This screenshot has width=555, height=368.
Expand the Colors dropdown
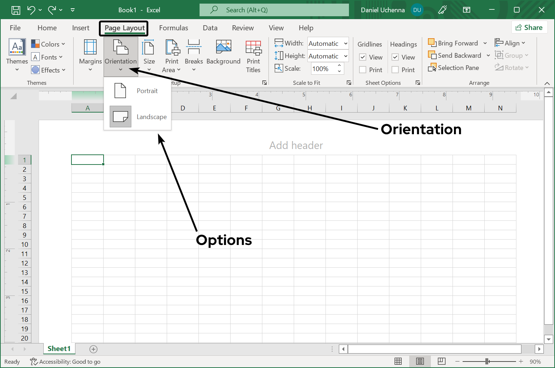click(49, 44)
